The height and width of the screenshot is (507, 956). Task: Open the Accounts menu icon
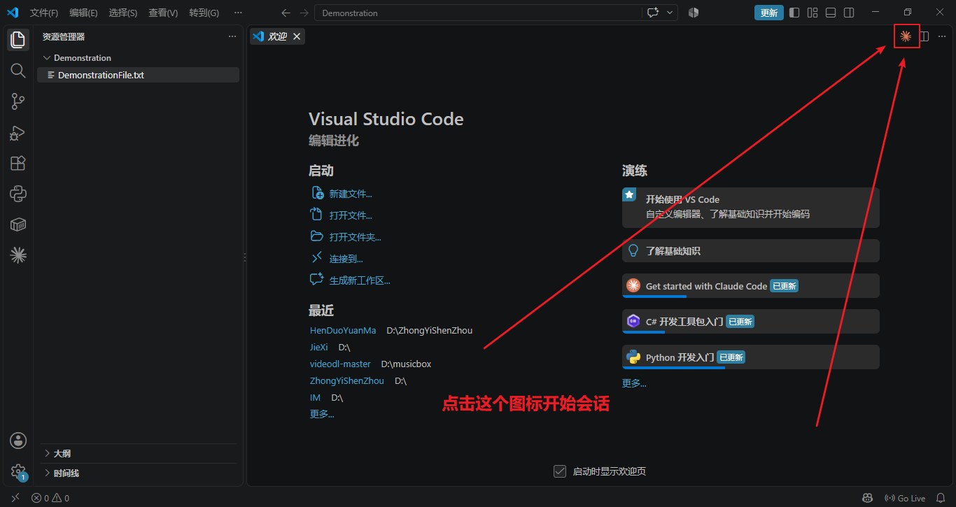point(18,441)
